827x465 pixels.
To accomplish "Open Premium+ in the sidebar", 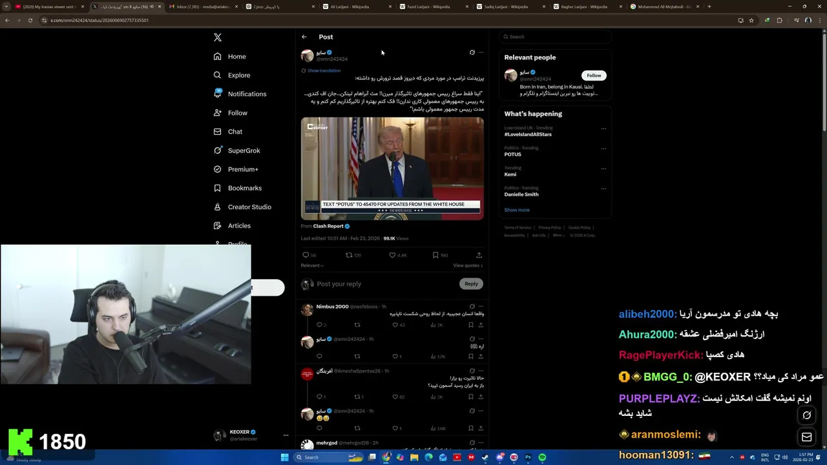I will tap(236, 169).
